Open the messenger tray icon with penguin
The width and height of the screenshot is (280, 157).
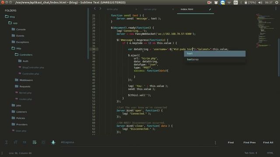[223, 3]
